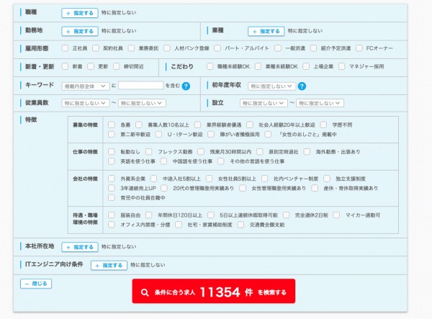Expand the 初年度年収 dropdown
Viewport: 432px width, 319px height.
(x=271, y=86)
